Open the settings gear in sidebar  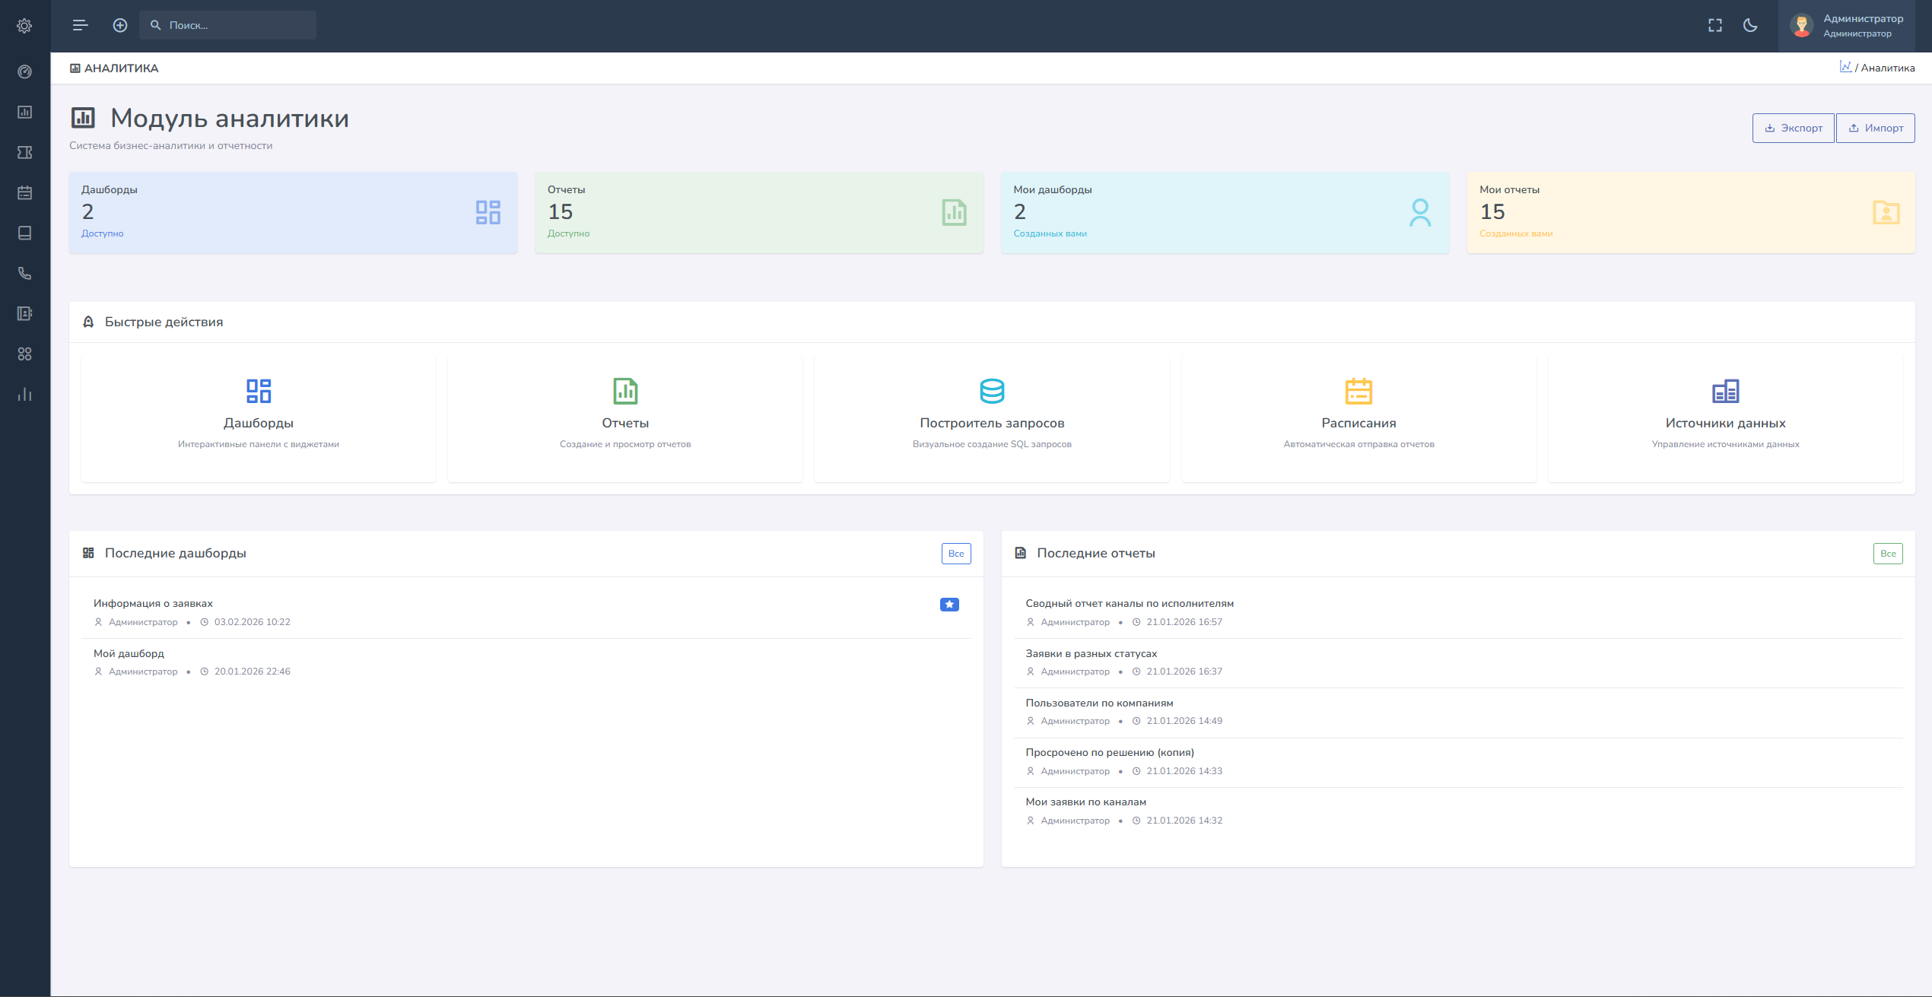click(x=24, y=26)
